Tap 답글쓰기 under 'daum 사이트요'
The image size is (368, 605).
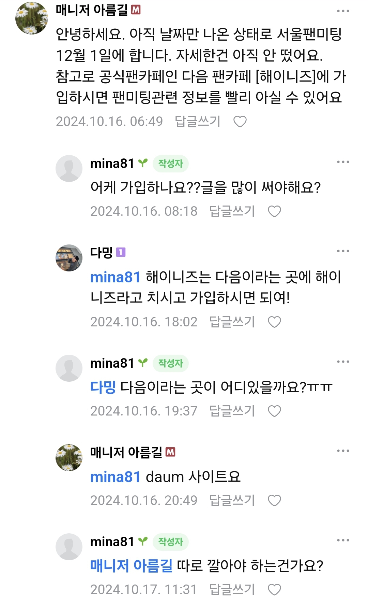232,501
